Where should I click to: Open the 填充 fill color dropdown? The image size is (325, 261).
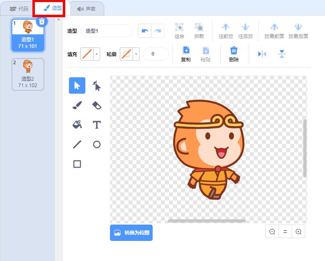point(96,54)
